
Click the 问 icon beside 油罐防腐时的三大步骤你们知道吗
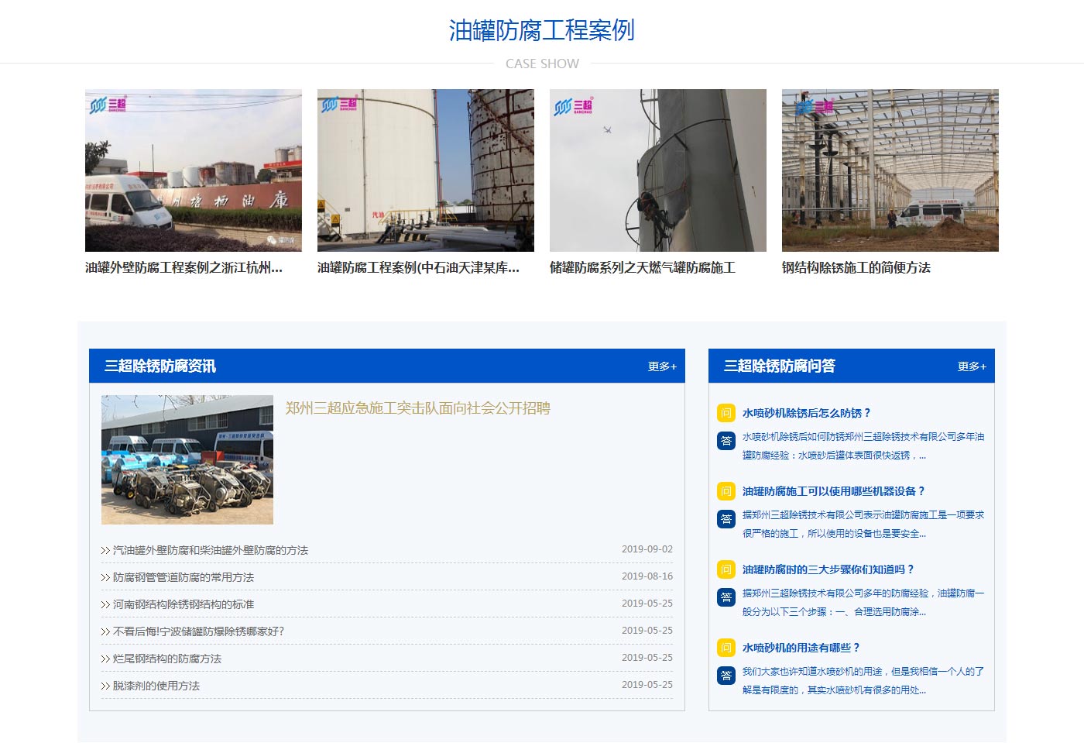click(726, 569)
